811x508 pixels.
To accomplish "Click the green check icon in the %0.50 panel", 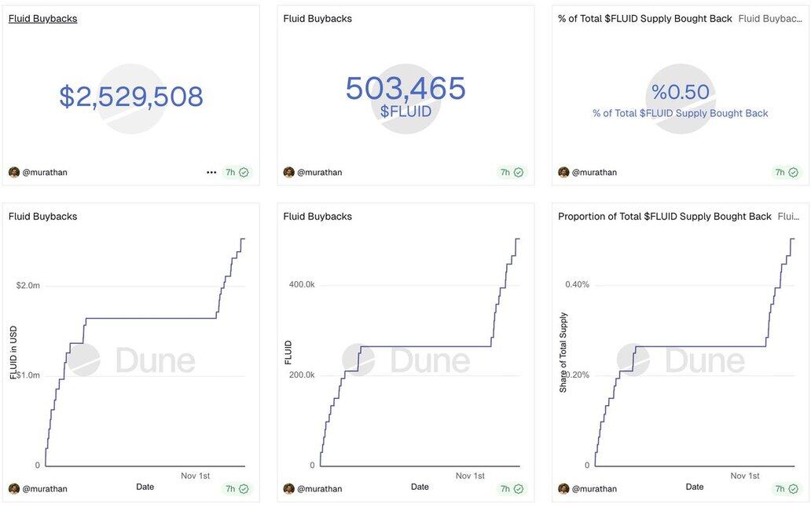I will pyautogui.click(x=793, y=173).
